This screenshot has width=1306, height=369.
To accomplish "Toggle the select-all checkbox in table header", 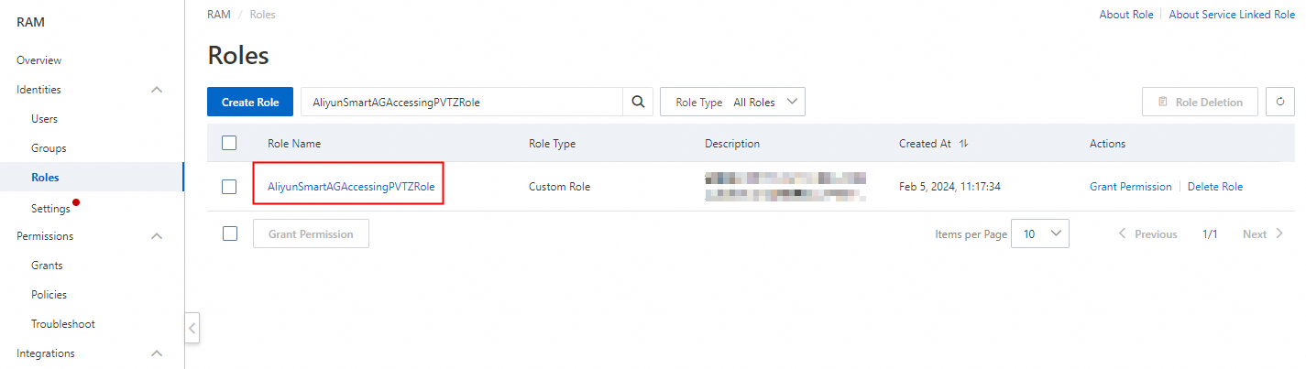I will coord(229,143).
